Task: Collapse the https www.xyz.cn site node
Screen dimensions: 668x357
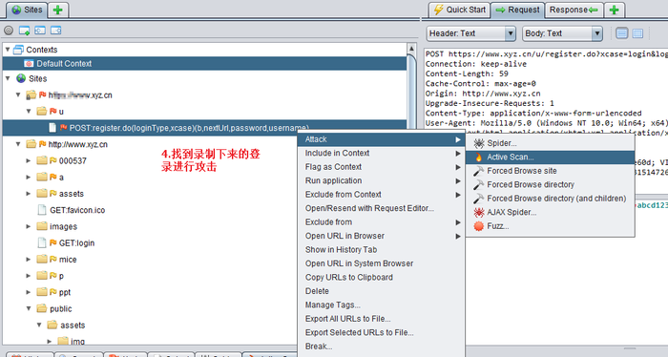Action: (18, 94)
